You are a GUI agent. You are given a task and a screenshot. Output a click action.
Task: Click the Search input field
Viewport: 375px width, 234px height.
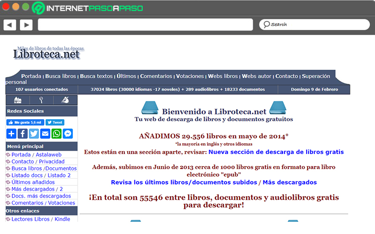coord(315,24)
